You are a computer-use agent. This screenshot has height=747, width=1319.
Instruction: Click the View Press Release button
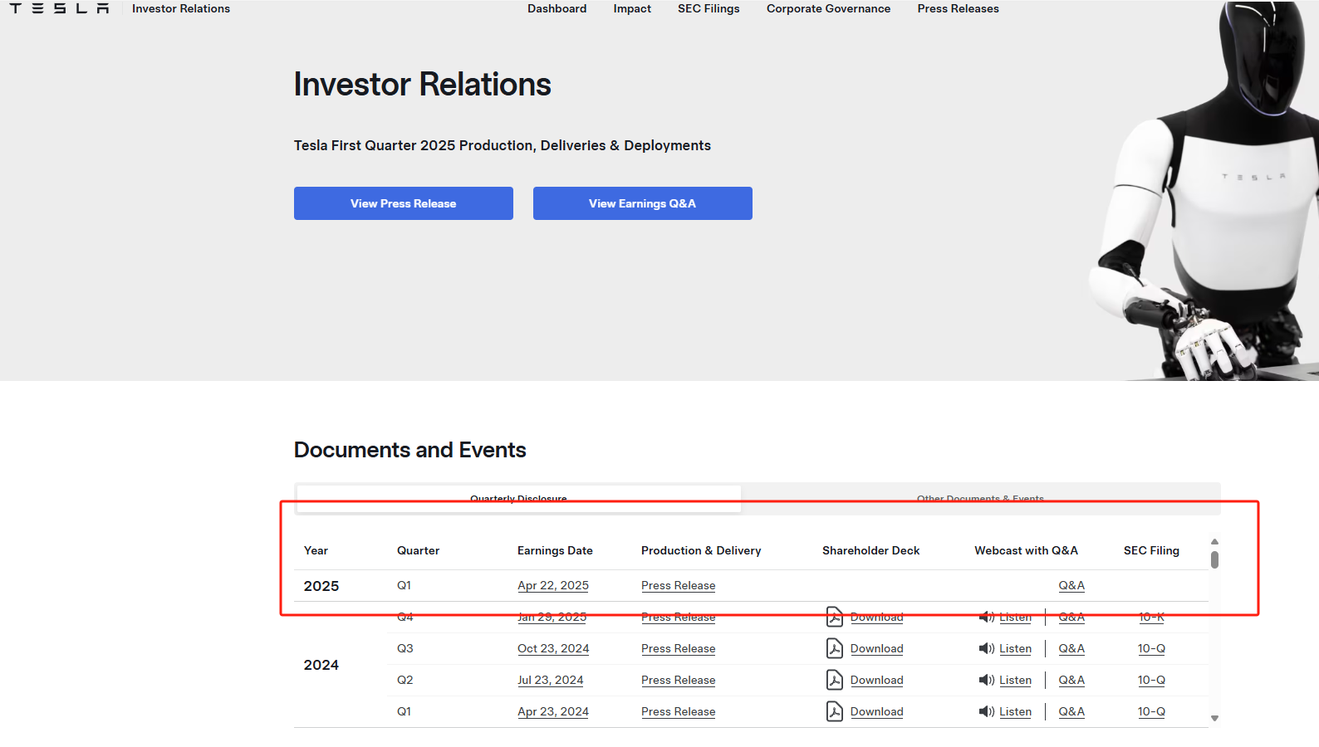[404, 203]
